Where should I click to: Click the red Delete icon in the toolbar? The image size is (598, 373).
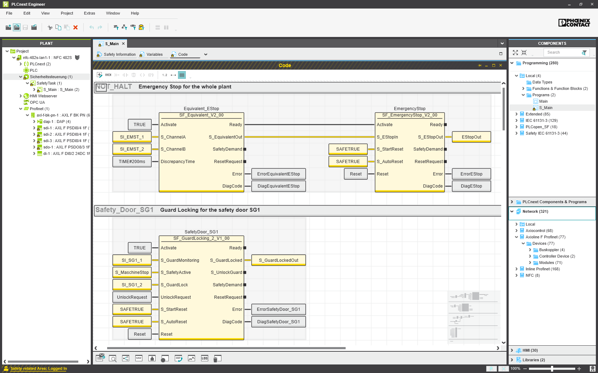click(x=75, y=27)
